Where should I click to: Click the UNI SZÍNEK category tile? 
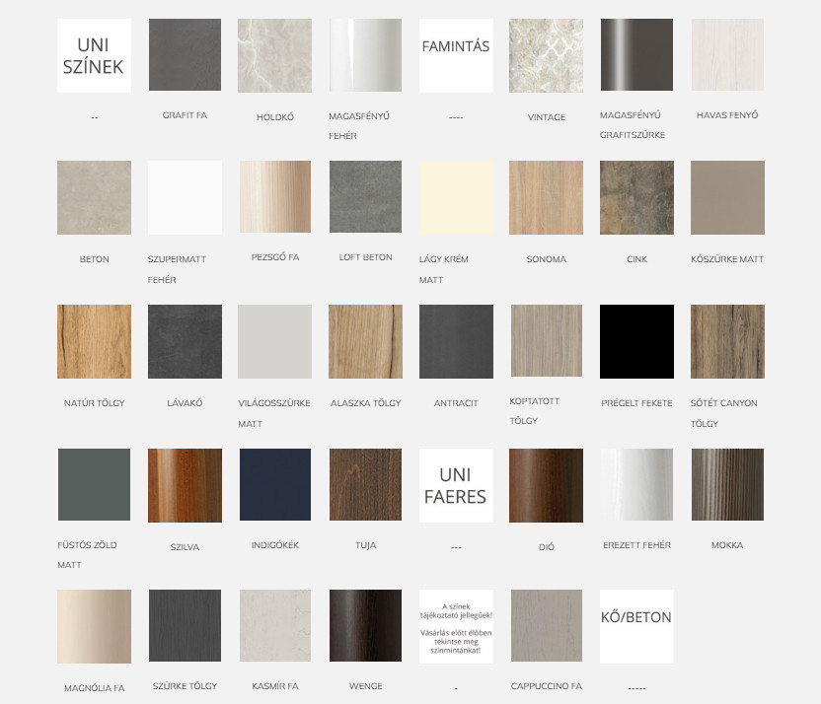pos(94,55)
